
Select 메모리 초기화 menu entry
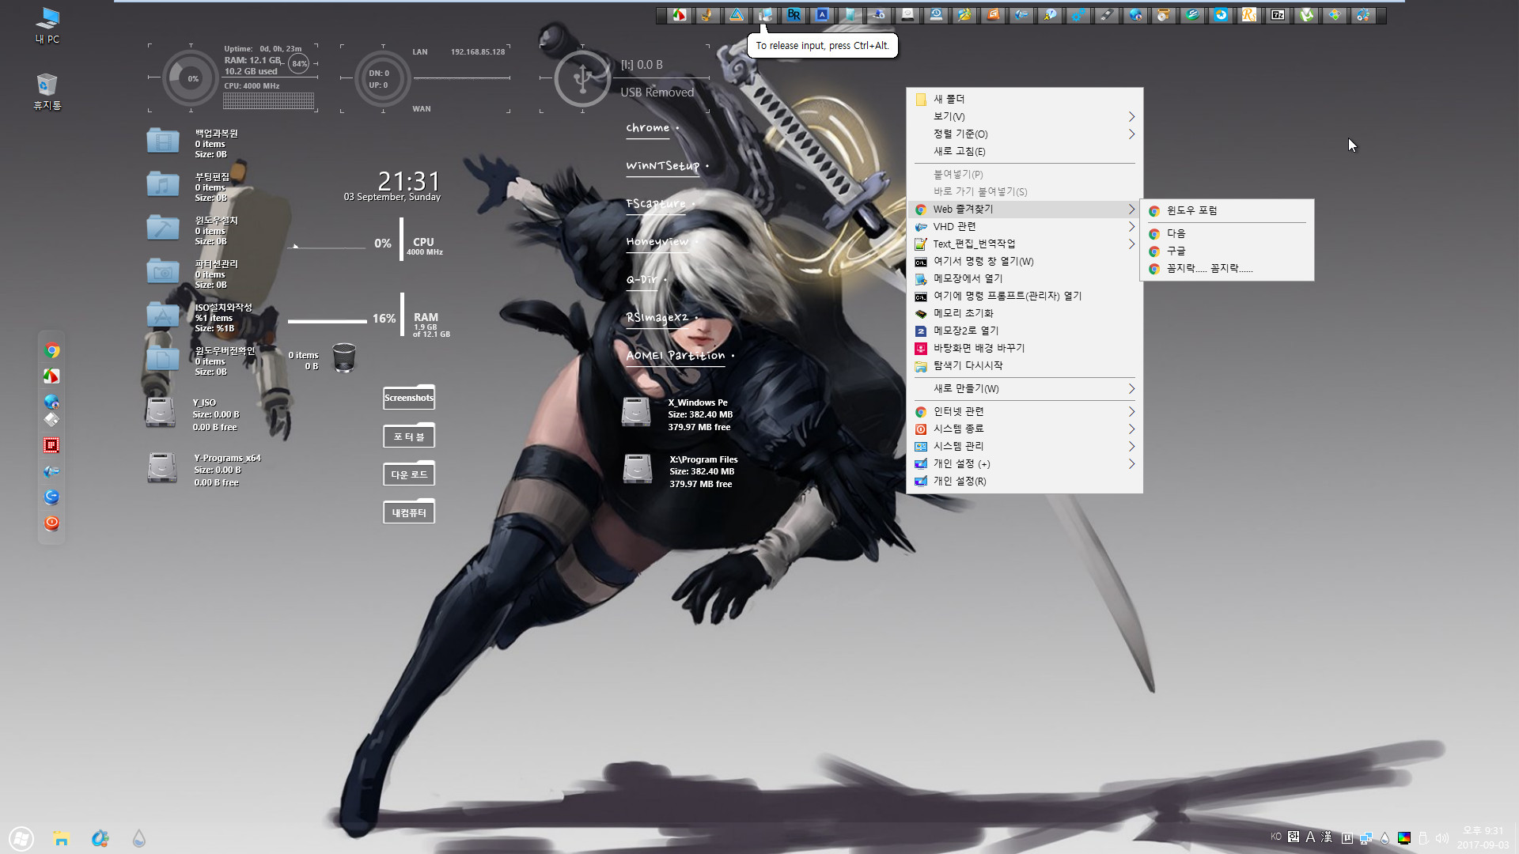pos(1025,314)
